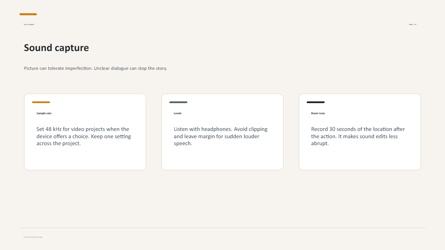Select the 'Set 48 kHz for video projects' paragraph
The image size is (445, 250).
[x=84, y=136]
